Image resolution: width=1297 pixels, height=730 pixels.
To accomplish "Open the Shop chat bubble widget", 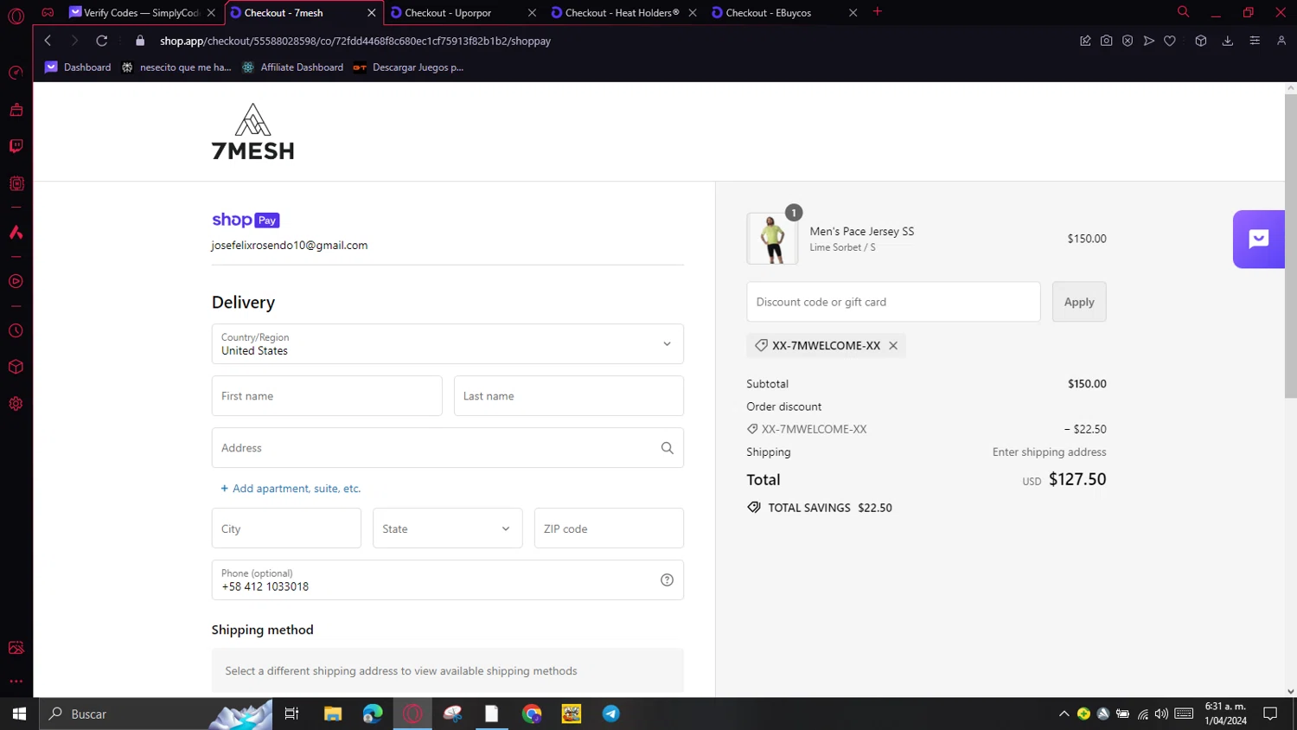I will click(x=1258, y=240).
